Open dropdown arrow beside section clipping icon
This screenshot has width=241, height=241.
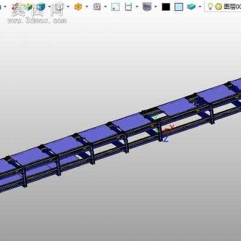coord(137,7)
